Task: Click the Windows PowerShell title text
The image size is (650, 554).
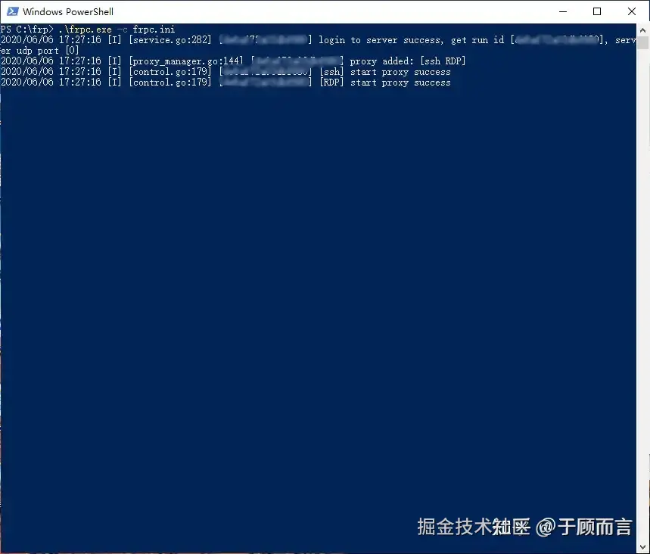Action: click(x=68, y=11)
